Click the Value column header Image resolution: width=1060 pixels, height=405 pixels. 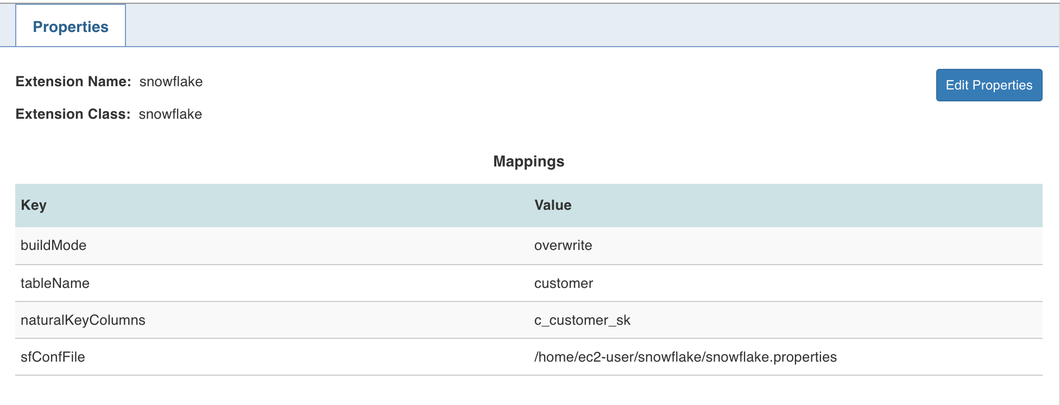553,205
